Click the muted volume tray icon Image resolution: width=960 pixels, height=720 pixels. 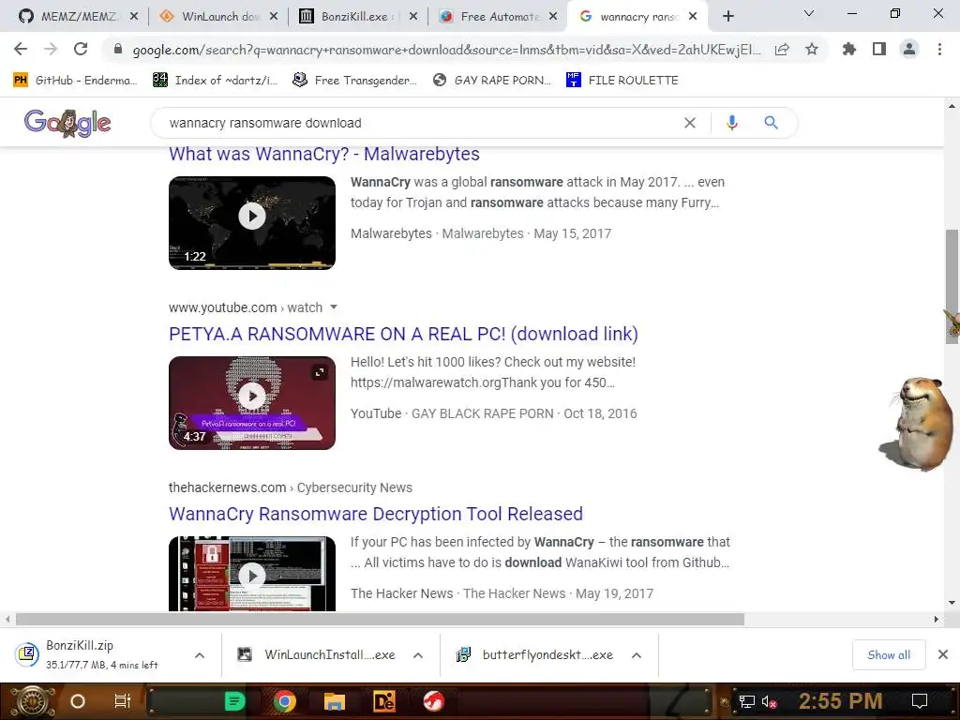769,701
